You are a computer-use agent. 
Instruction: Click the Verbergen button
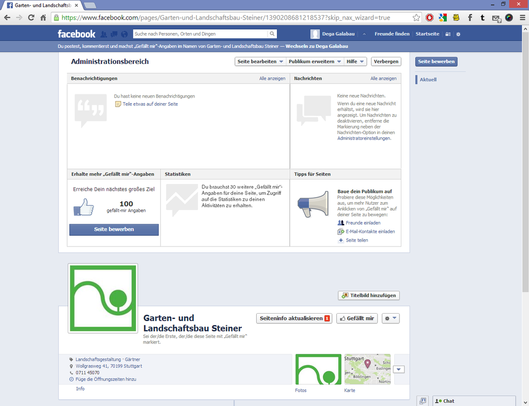(x=386, y=61)
